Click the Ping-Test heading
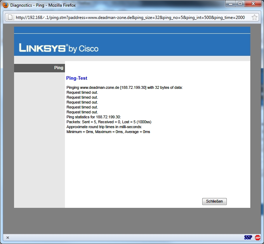 tap(77, 78)
